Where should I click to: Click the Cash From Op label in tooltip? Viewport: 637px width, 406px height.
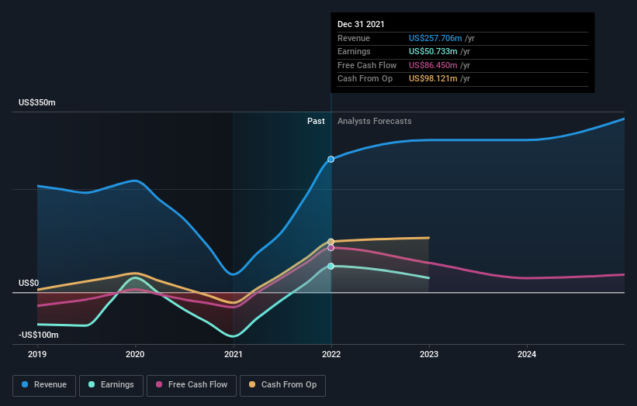click(365, 79)
